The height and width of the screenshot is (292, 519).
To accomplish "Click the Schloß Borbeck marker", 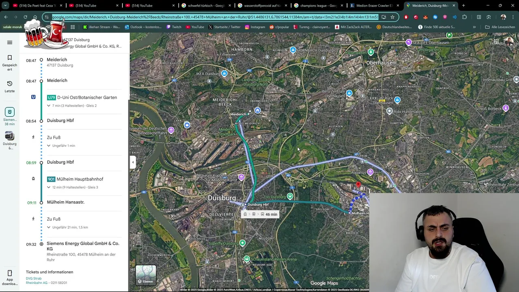I will coord(506,108).
